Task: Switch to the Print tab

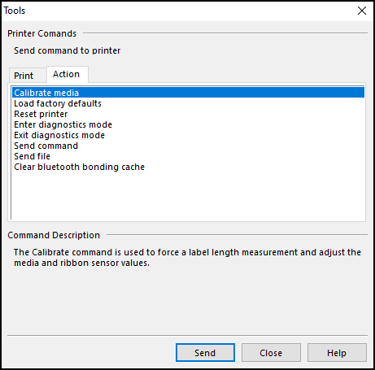Action: coord(24,76)
